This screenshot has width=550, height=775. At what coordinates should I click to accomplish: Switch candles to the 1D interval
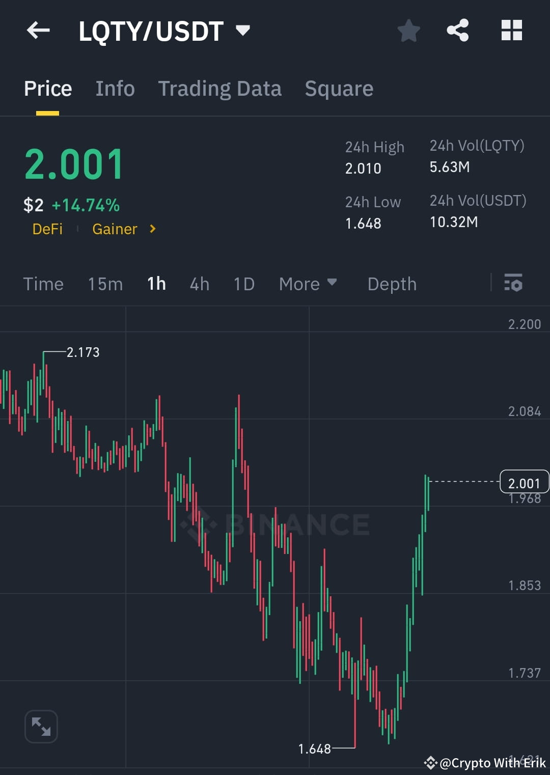[x=243, y=284]
